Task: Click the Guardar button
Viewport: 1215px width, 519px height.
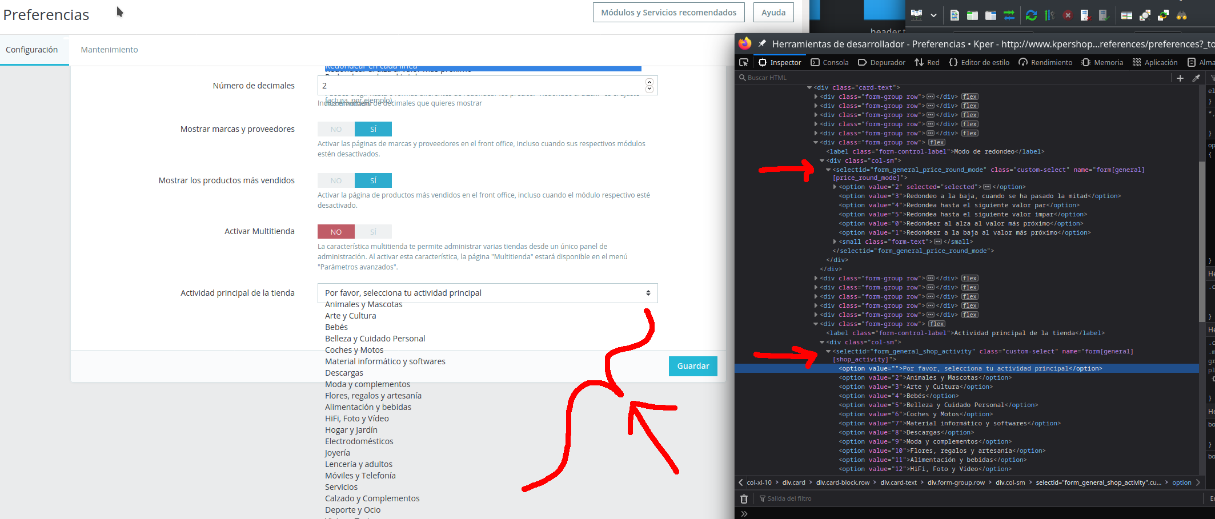Action: [693, 366]
